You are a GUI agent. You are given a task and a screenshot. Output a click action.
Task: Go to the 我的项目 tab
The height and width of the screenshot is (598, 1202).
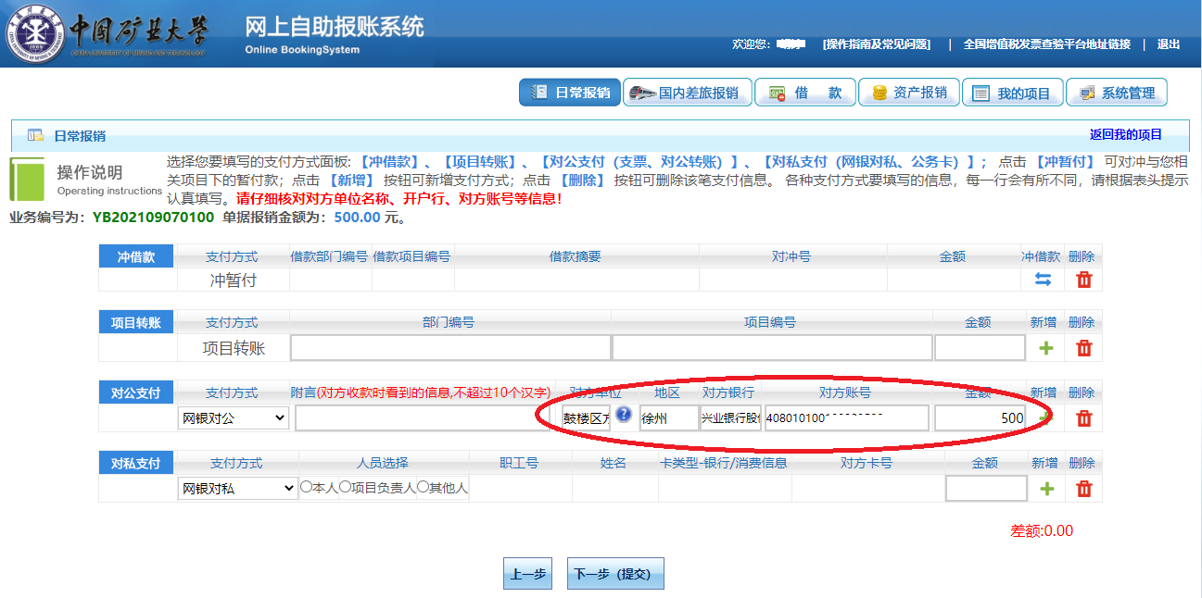1012,93
